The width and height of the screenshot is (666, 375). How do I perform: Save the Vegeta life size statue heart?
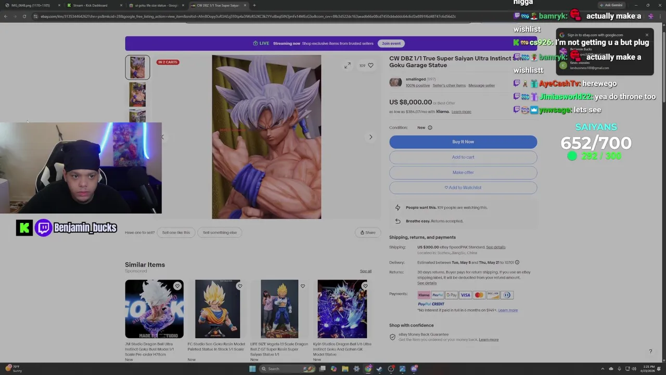302,286
